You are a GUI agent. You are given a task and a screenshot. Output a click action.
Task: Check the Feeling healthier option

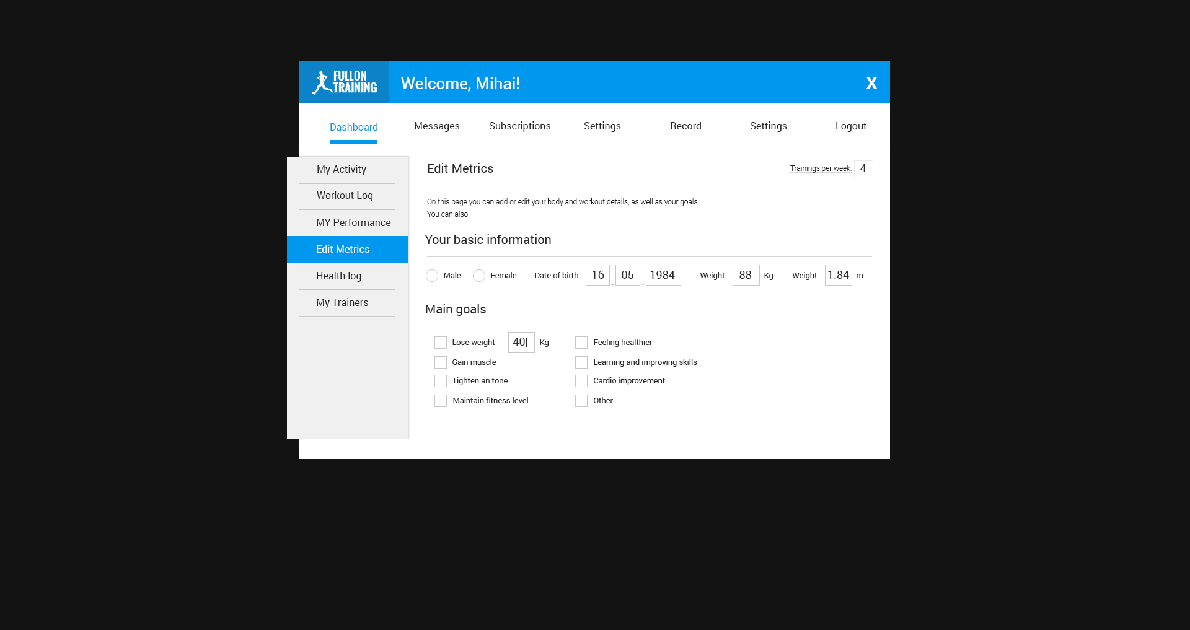click(581, 343)
